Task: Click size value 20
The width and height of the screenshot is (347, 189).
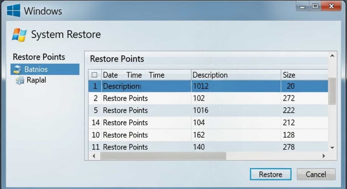Action: coord(290,86)
